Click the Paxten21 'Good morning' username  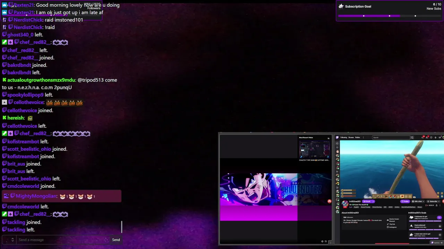24,5
